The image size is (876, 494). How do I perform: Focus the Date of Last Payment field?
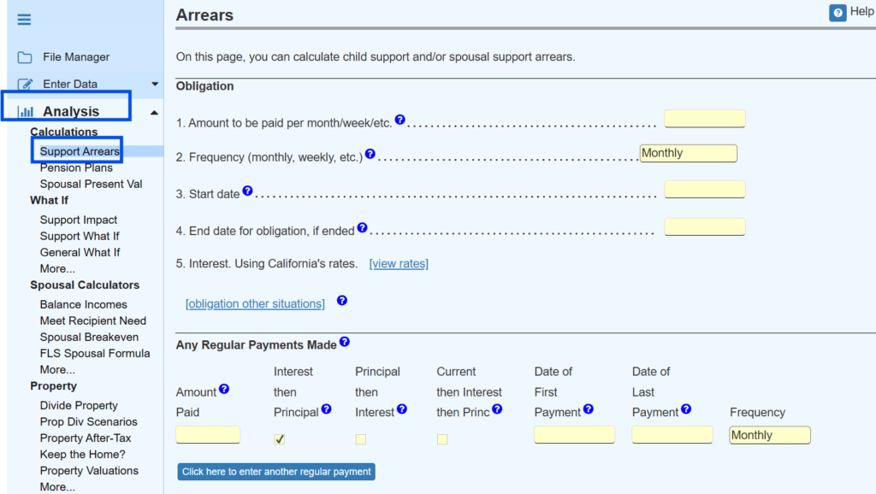pos(672,435)
